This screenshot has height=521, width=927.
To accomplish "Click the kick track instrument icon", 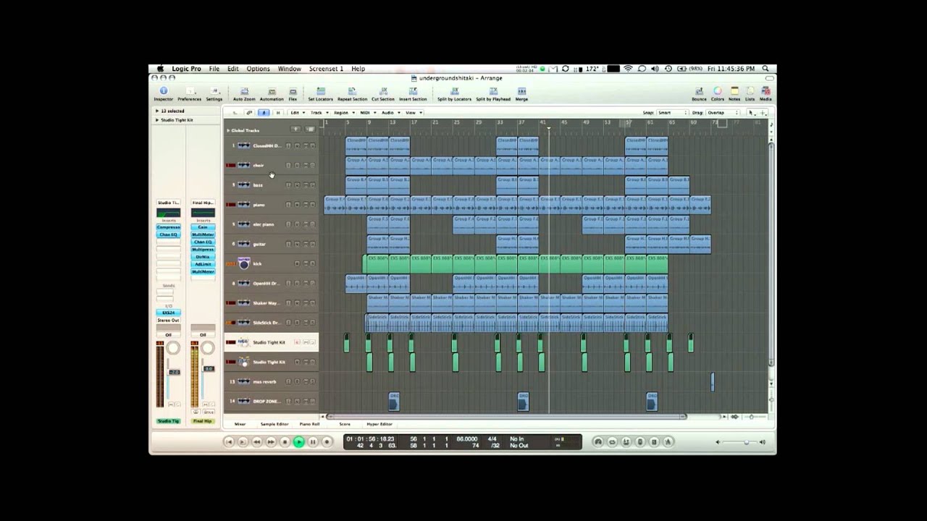I will [244, 263].
